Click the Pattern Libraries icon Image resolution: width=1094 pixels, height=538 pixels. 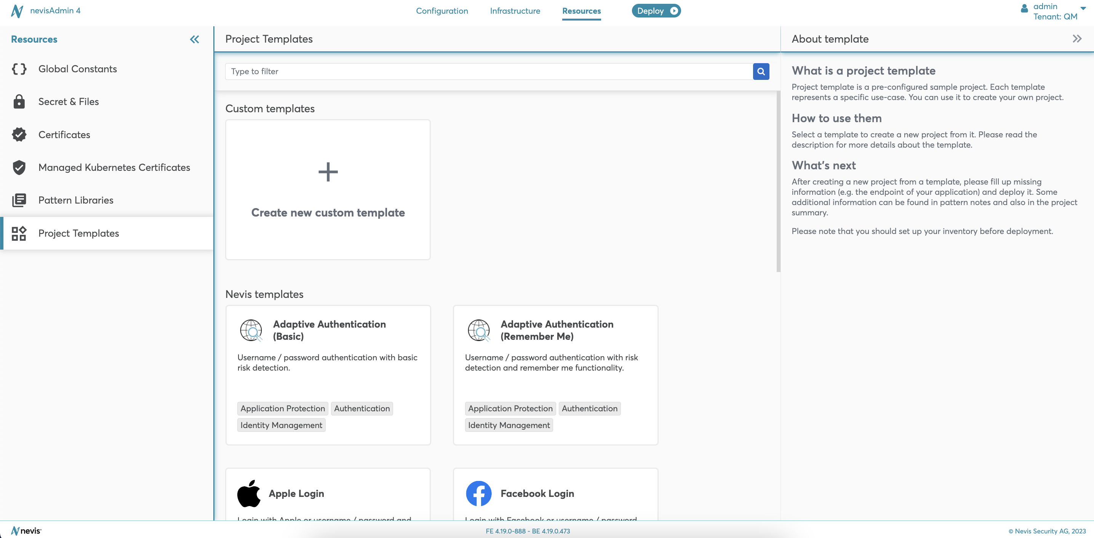coord(19,200)
